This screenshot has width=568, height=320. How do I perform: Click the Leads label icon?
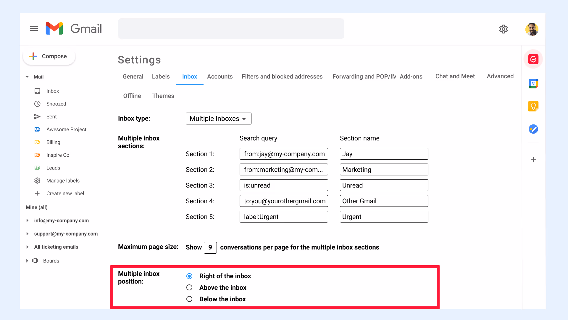[37, 168]
